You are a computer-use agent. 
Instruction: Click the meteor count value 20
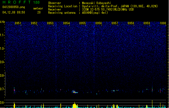tap(39, 12)
